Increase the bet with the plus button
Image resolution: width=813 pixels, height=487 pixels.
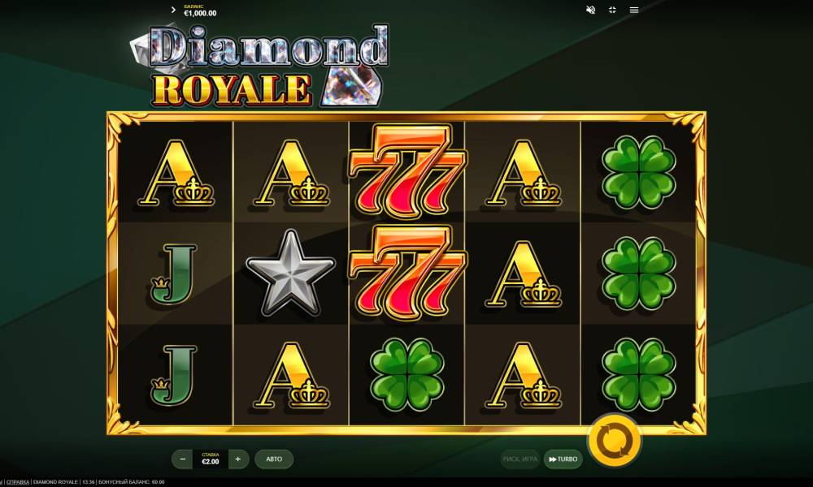[x=238, y=459]
